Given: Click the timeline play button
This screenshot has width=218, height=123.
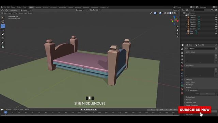Looking at the screenshot, I should click(91, 110).
